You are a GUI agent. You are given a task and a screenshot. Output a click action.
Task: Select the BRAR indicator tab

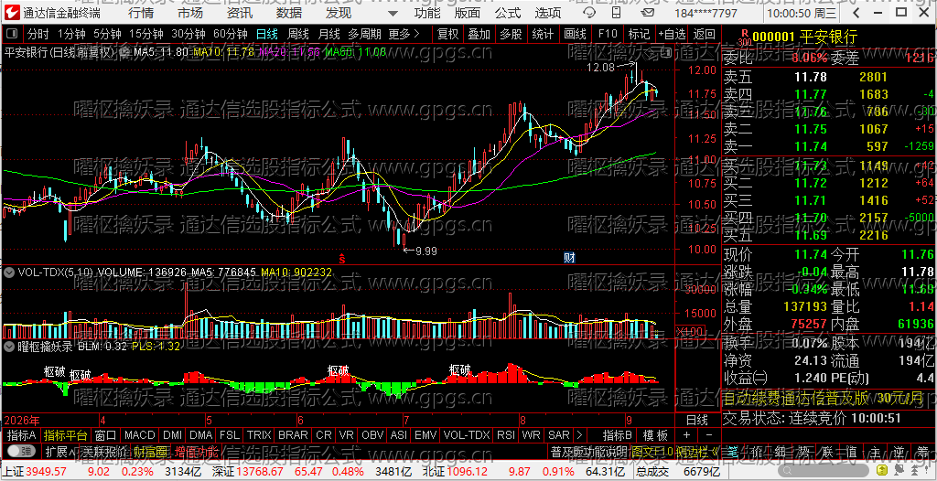pyautogui.click(x=294, y=435)
